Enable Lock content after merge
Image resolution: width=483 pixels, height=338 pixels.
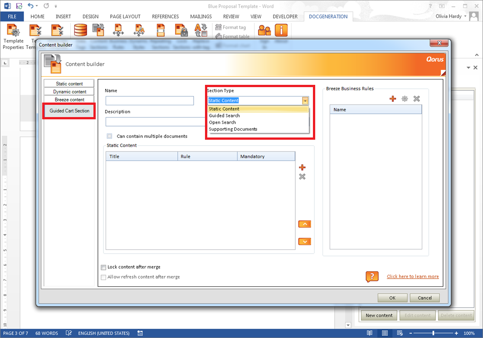[103, 267]
